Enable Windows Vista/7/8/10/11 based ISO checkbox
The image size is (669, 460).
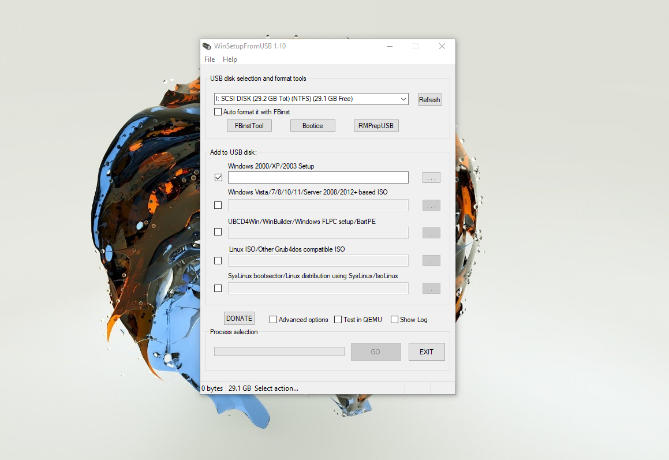tap(218, 205)
